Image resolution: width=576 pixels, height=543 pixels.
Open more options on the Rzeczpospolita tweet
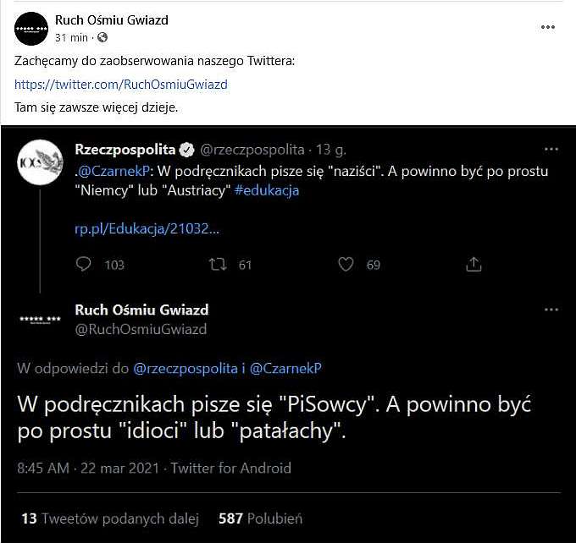(551, 150)
